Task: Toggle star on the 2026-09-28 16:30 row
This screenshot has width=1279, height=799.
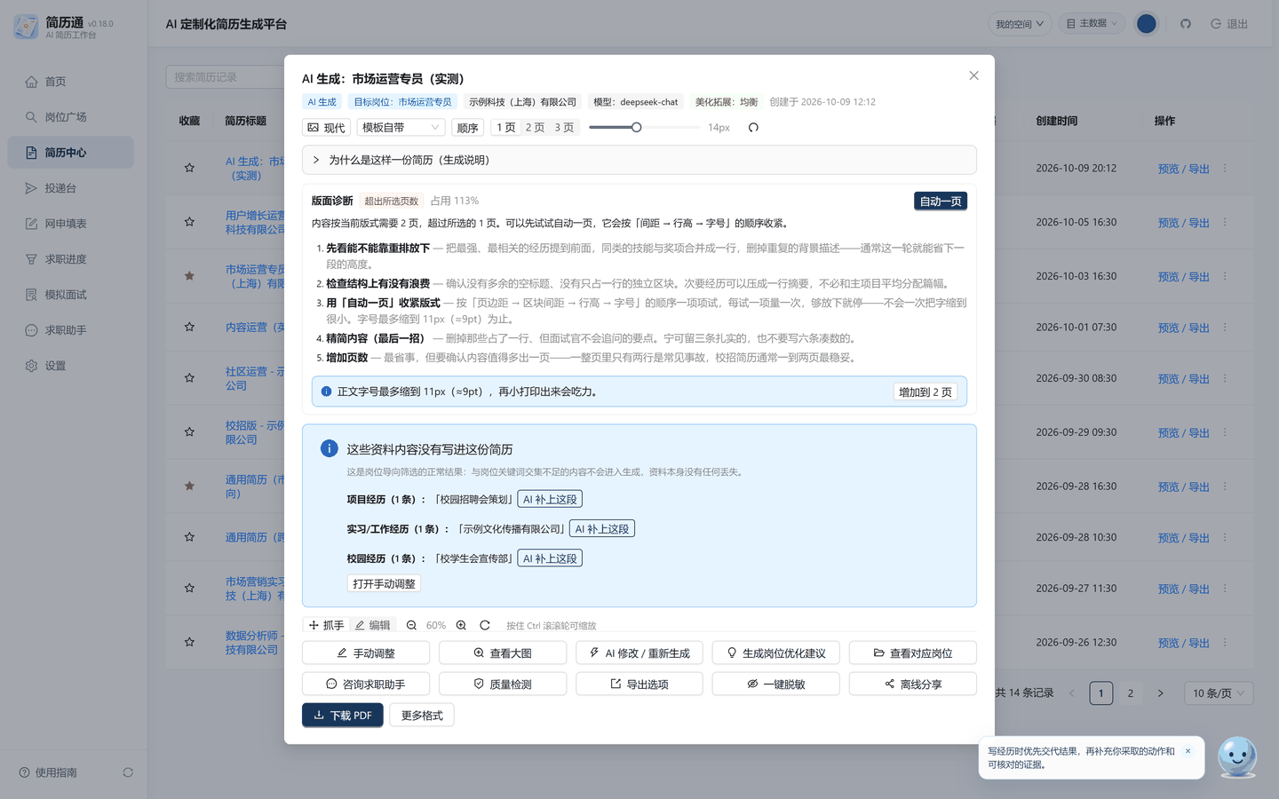Action: tap(189, 487)
